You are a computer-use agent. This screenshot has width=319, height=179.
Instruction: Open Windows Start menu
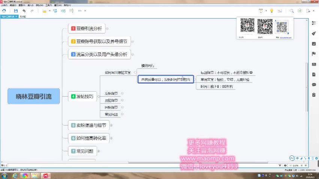4,176
